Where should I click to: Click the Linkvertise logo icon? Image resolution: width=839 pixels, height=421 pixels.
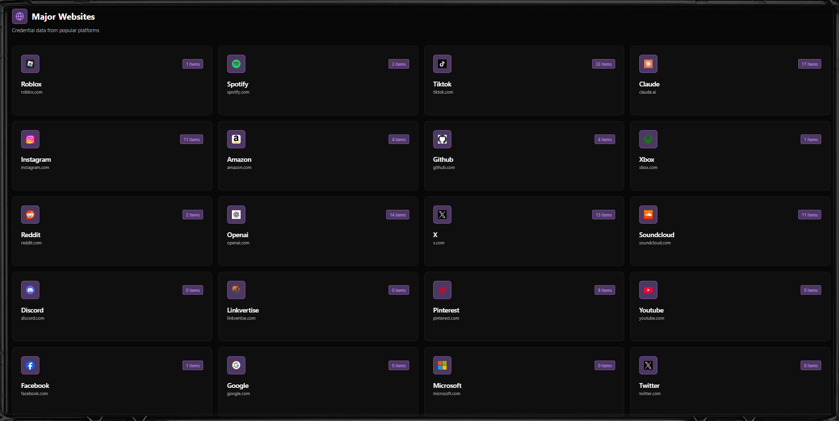[236, 290]
